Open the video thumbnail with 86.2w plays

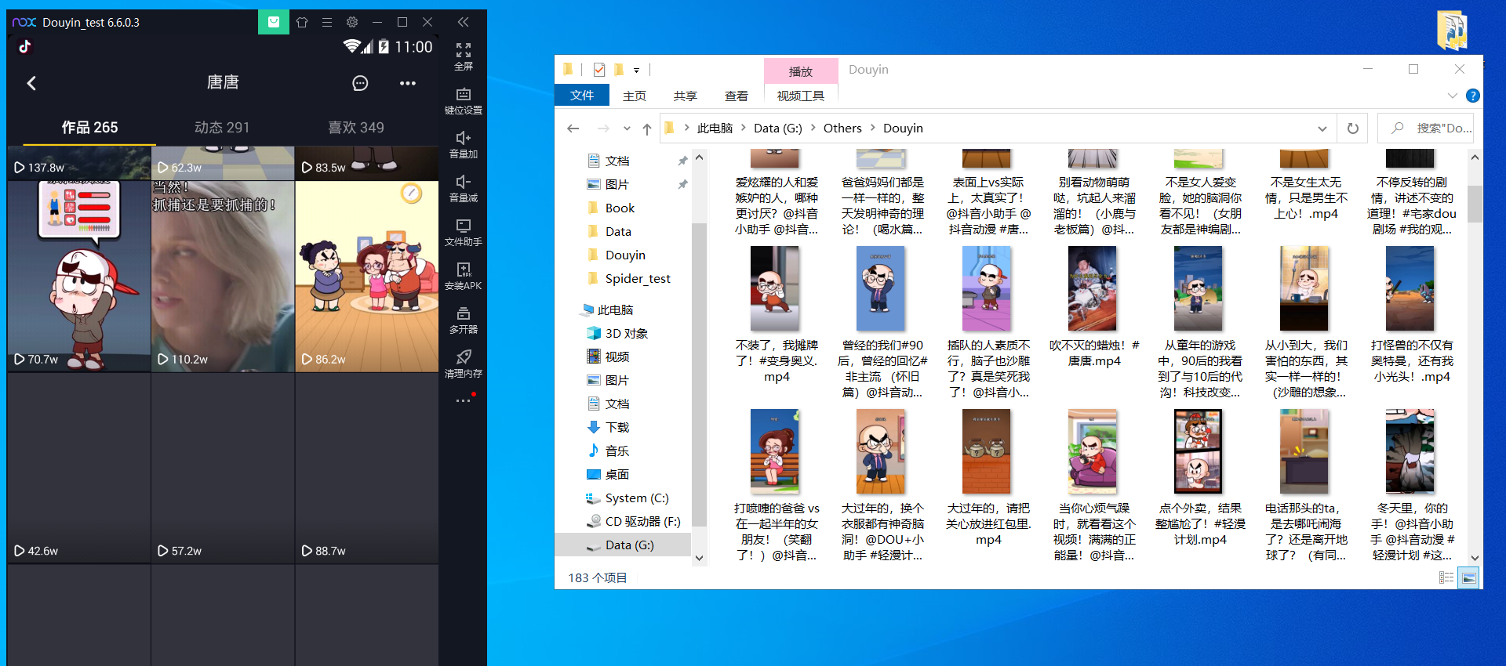coord(367,276)
